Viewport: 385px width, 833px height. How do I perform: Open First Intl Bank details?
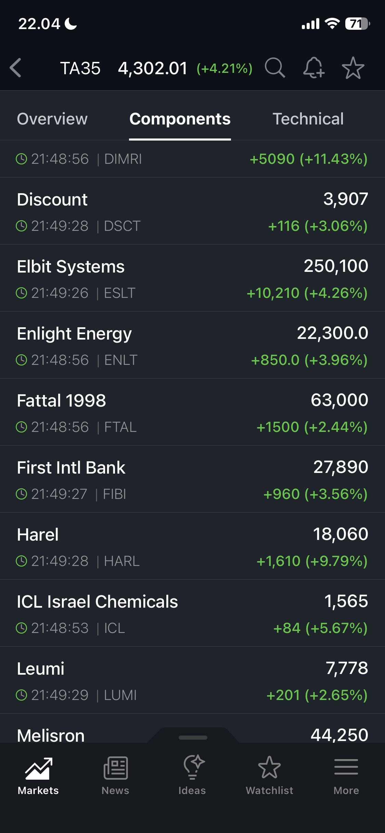click(192, 479)
